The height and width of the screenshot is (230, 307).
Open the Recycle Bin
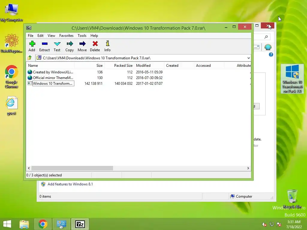292,199
